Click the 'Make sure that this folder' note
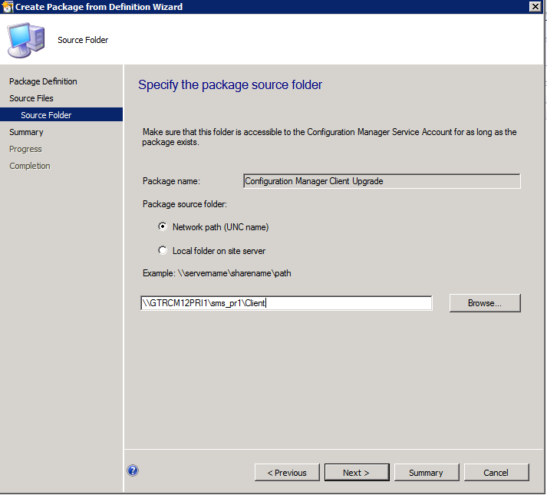The height and width of the screenshot is (495, 547). [329, 137]
